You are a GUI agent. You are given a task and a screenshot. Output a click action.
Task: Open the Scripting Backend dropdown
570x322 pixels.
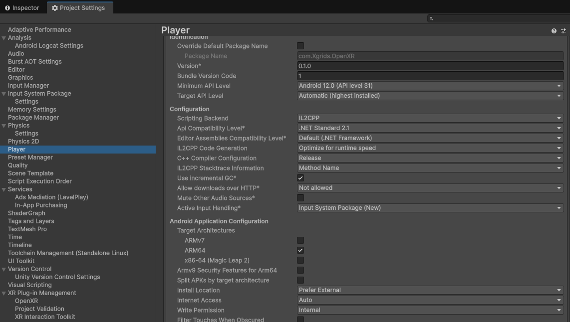point(430,118)
